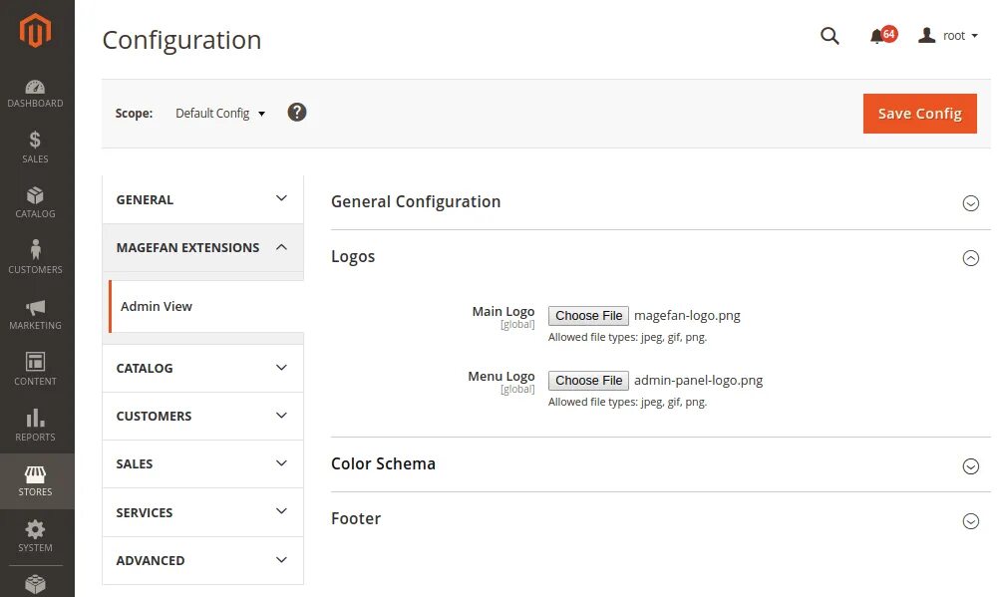Open the System gear icon
Image resolution: width=997 pixels, height=597 pixels.
tap(35, 530)
